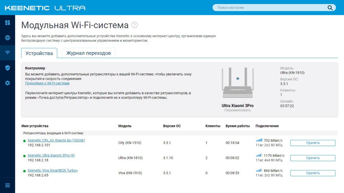Image resolution: width=344 pixels, height=193 pixels.
Task: Click controller online time 03:57:22
Action: pos(287,106)
